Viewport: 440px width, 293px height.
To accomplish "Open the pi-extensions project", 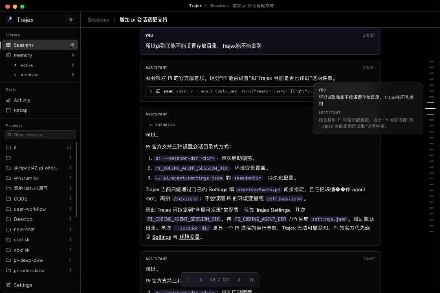I will (38, 271).
